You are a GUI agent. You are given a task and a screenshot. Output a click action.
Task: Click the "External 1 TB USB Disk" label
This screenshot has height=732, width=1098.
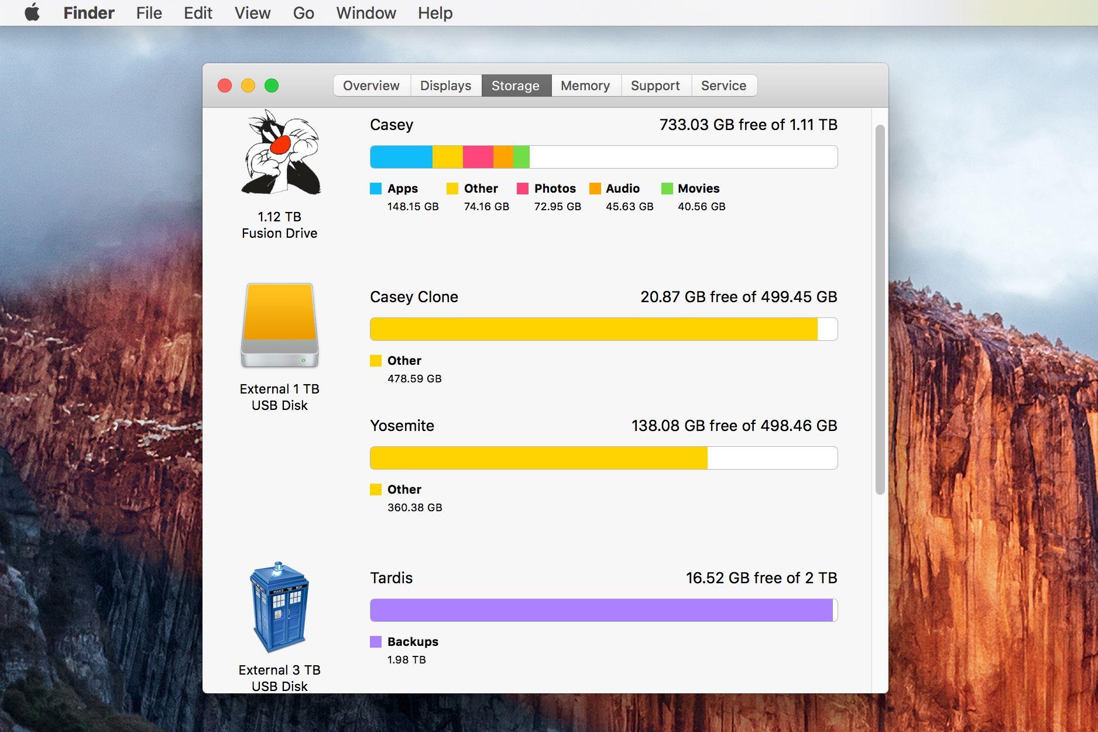pos(280,397)
